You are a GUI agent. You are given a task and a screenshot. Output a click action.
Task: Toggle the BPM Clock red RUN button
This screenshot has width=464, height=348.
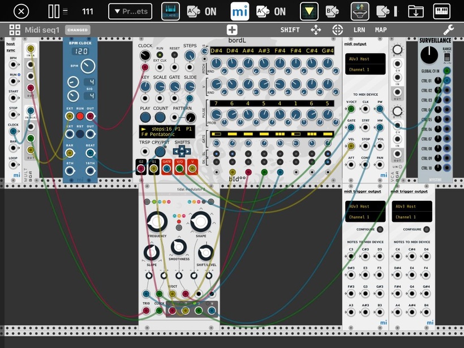pyautogui.click(x=80, y=116)
